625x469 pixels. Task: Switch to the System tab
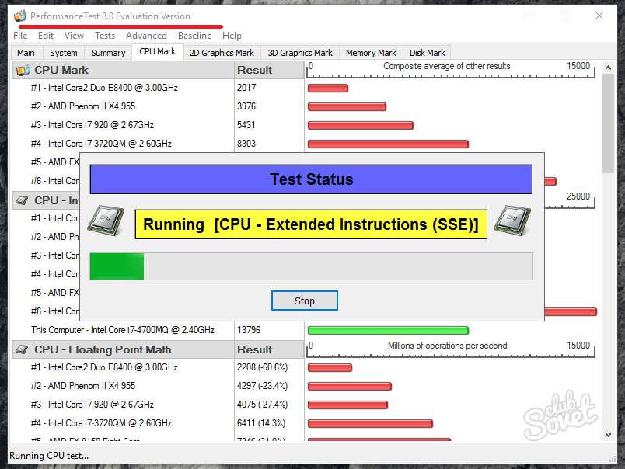point(64,53)
